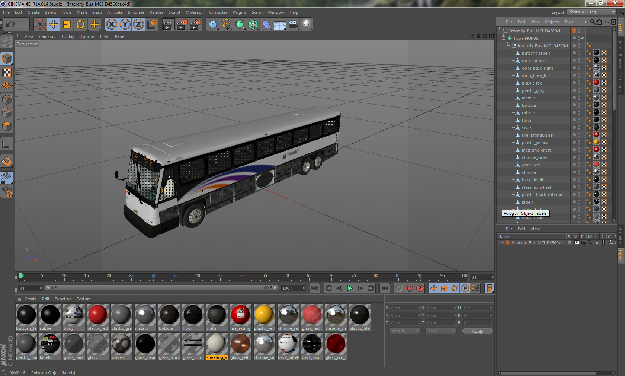The width and height of the screenshot is (625, 376).
Task: Open the viewport Cameras menu
Action: pos(47,36)
